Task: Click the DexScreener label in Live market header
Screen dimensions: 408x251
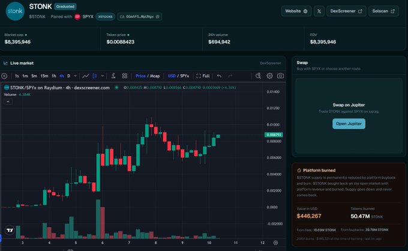Action: pyautogui.click(x=271, y=63)
